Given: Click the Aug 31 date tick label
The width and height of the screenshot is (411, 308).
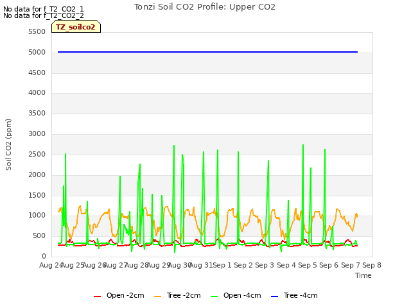Looking at the screenshot, I should 201,265.
